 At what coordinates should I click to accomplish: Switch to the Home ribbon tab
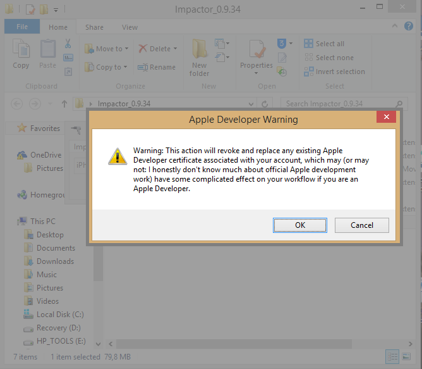coord(58,27)
